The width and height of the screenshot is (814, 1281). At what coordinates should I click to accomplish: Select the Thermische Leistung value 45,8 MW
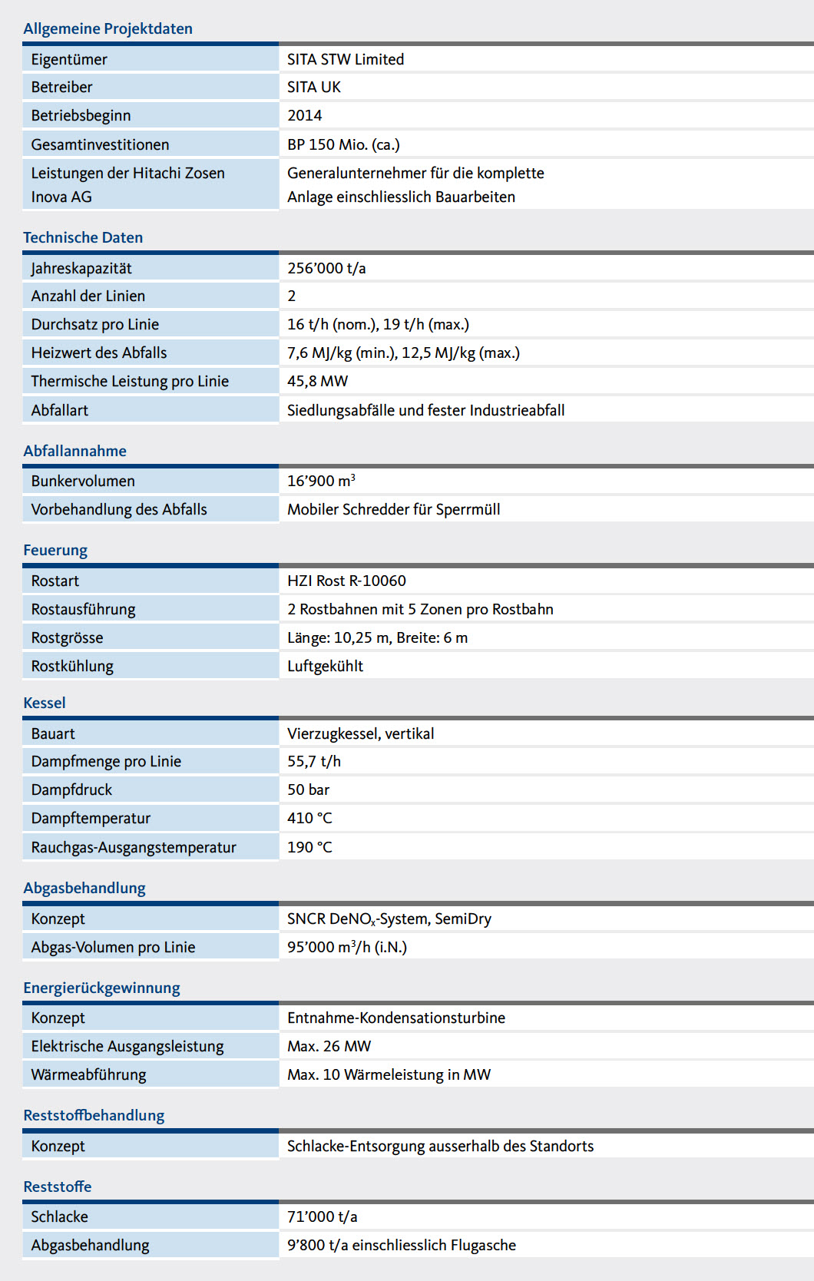click(317, 381)
